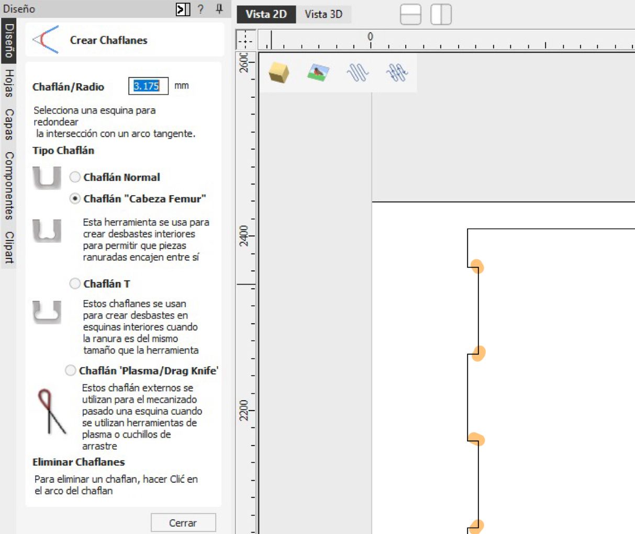Click the Eliminar Chaflanes heading
635x534 pixels.
(x=79, y=462)
